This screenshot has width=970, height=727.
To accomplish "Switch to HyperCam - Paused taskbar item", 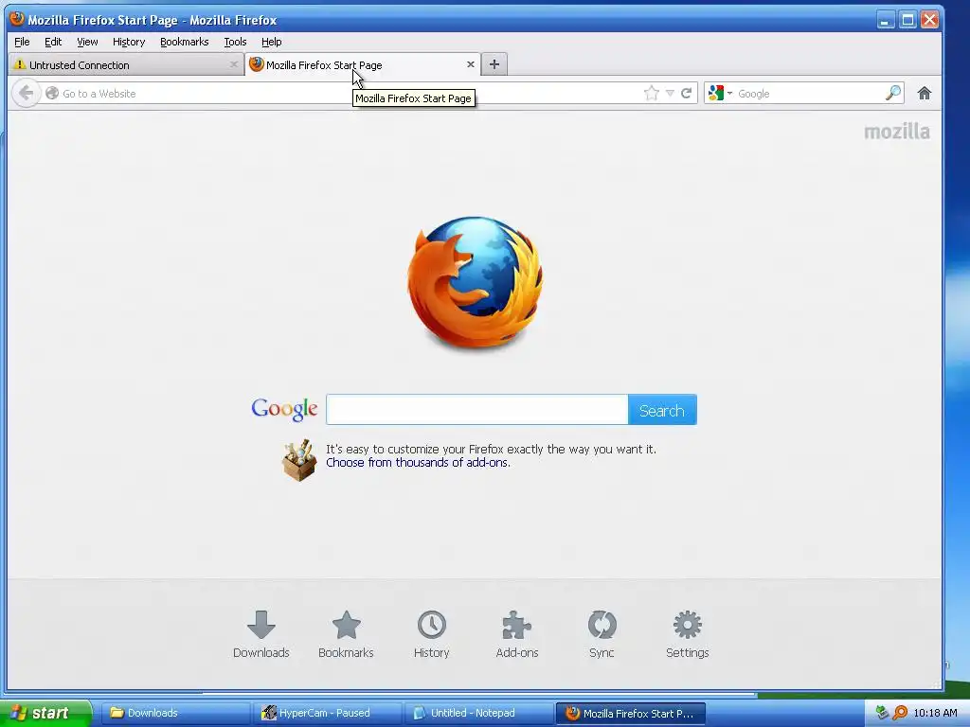I will pyautogui.click(x=327, y=713).
